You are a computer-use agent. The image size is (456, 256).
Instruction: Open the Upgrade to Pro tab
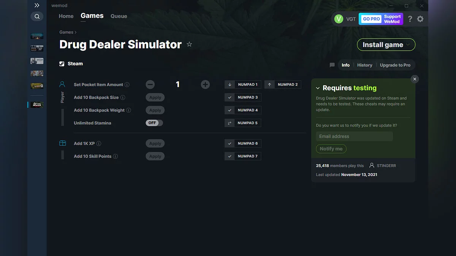(x=395, y=65)
